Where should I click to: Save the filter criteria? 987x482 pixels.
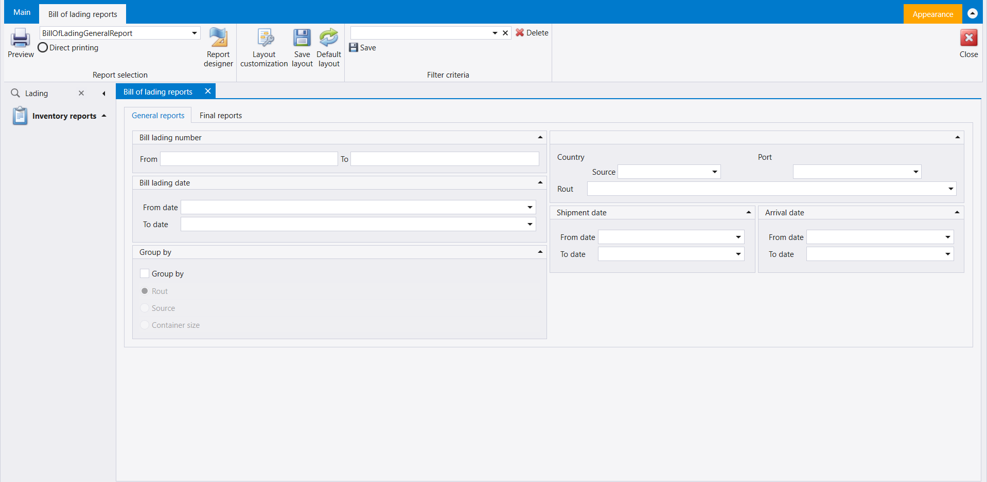pos(363,48)
